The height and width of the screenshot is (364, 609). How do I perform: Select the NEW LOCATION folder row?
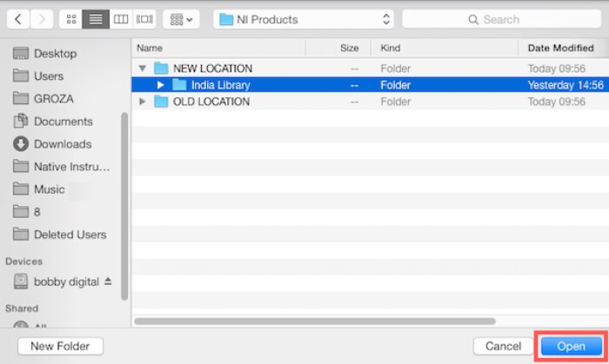pyautogui.click(x=370, y=69)
